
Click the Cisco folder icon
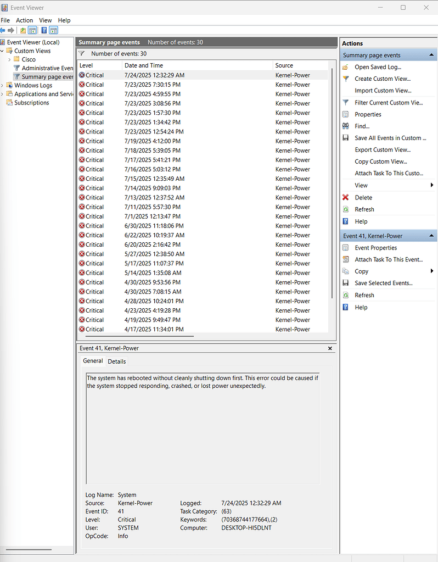click(16, 59)
